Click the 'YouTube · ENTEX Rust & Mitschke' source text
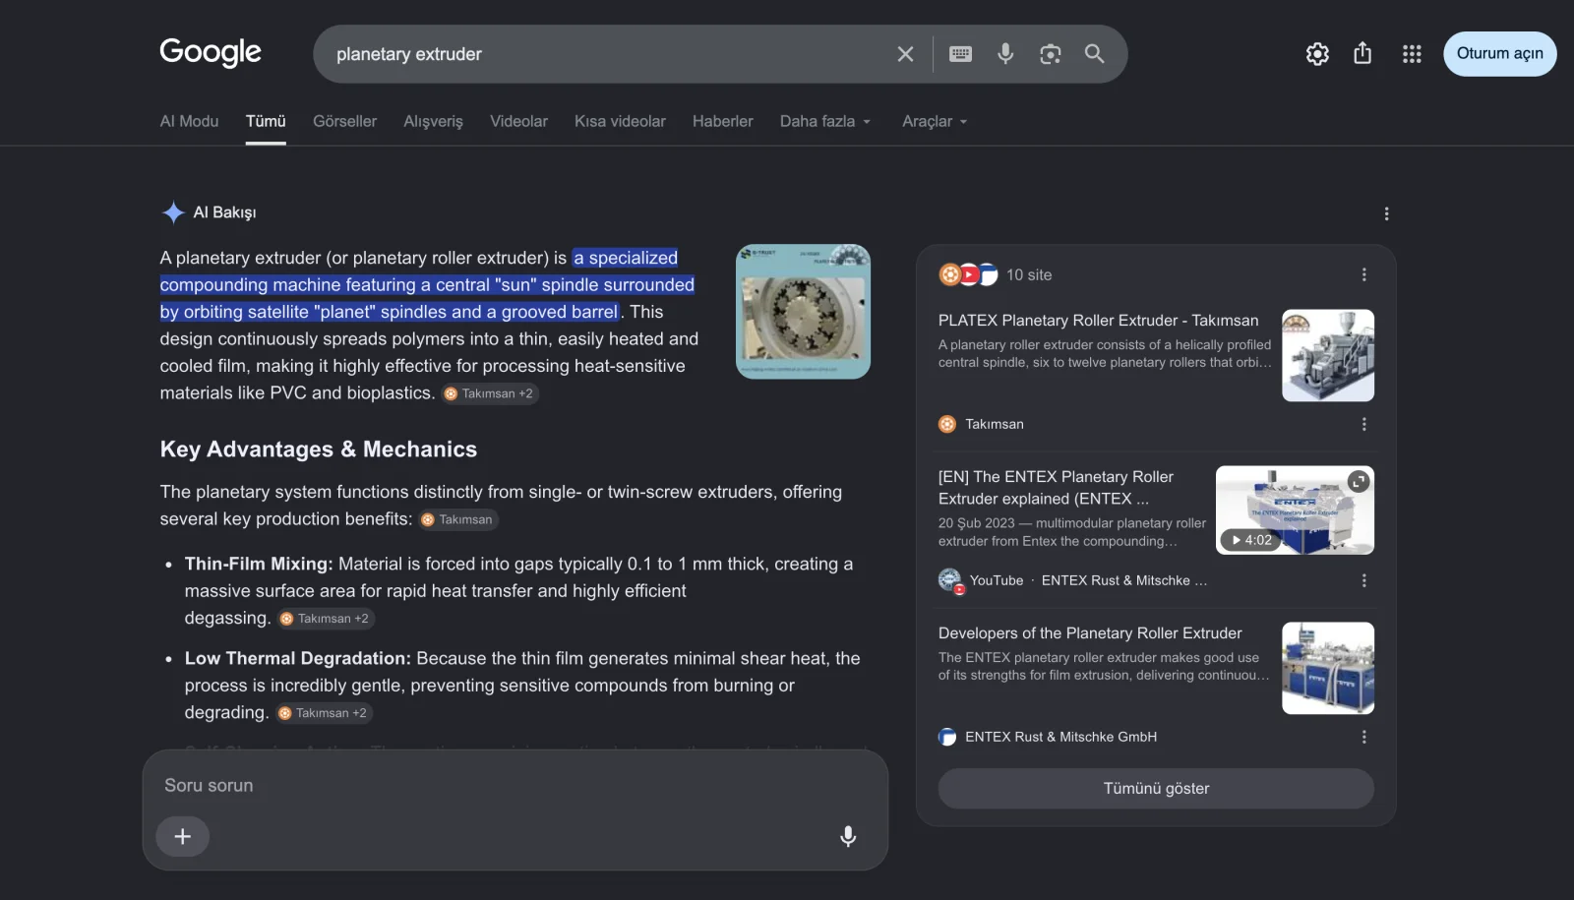This screenshot has height=900, width=1574. 1088,580
